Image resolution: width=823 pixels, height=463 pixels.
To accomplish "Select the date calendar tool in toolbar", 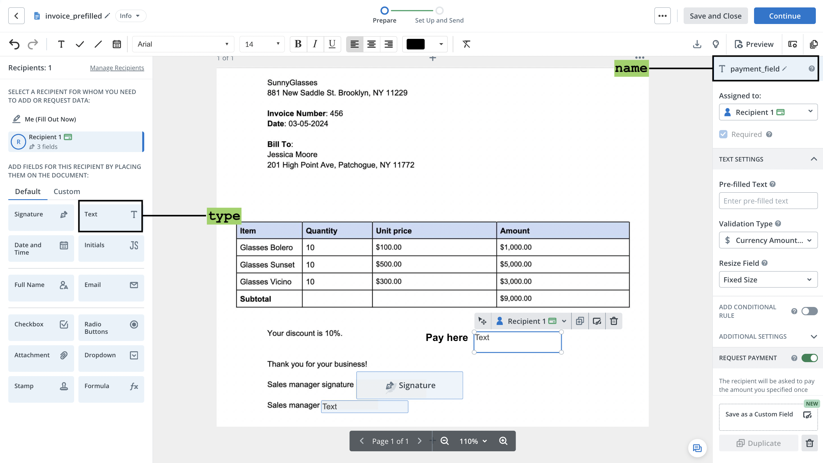I will point(117,44).
